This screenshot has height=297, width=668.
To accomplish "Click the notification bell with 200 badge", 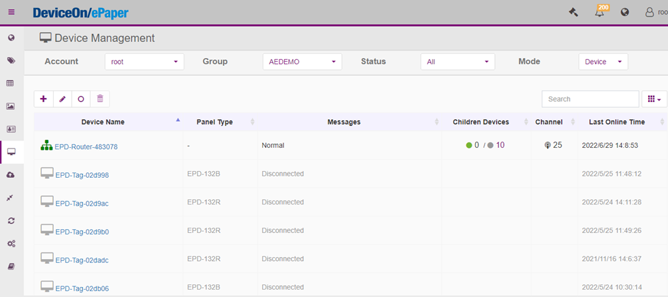I will pyautogui.click(x=599, y=13).
